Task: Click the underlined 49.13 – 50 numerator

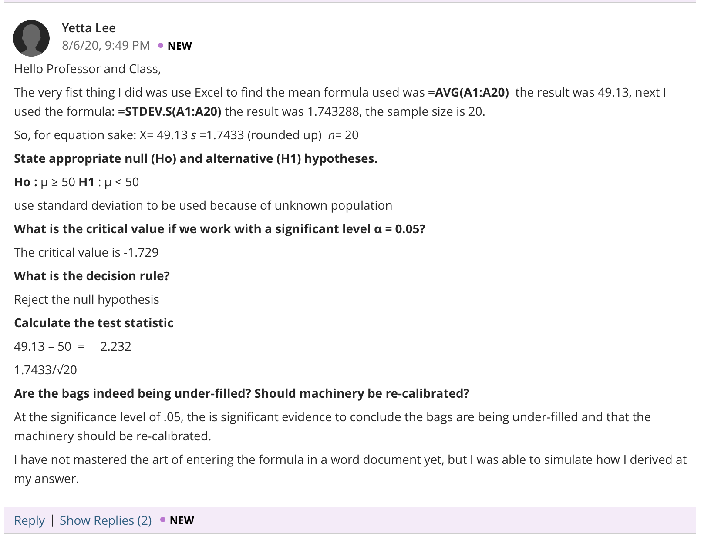Action: pyautogui.click(x=44, y=347)
